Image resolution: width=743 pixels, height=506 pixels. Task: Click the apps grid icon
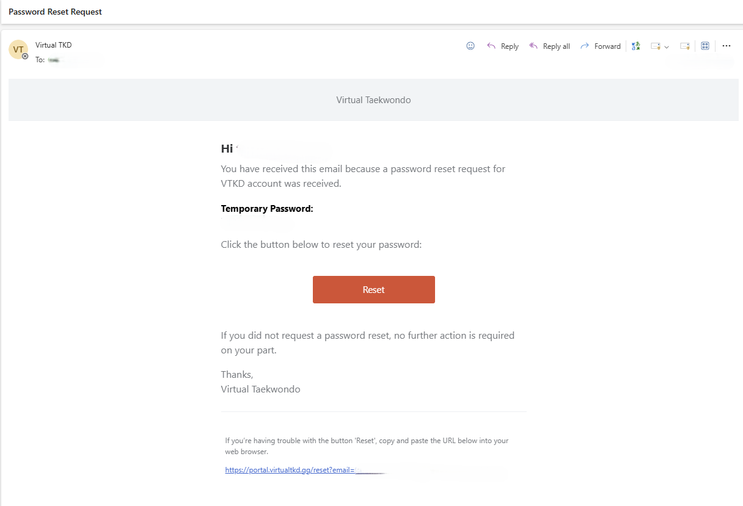click(705, 46)
